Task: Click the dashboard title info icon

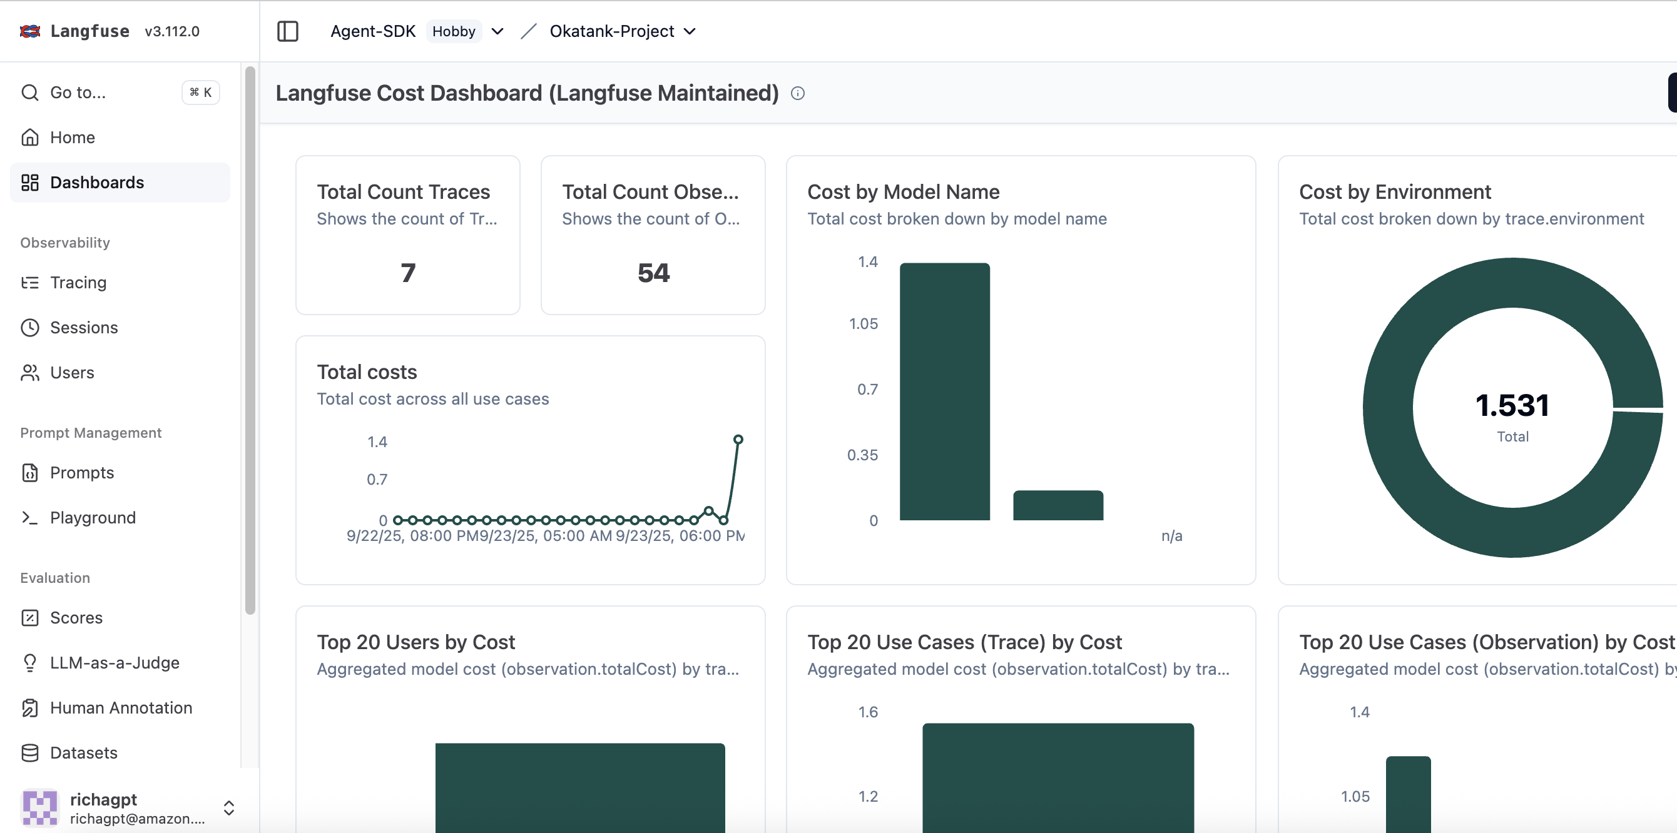Action: (797, 93)
